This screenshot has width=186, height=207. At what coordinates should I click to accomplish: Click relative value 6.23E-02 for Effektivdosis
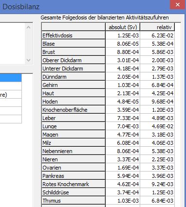pyautogui.click(x=157, y=35)
